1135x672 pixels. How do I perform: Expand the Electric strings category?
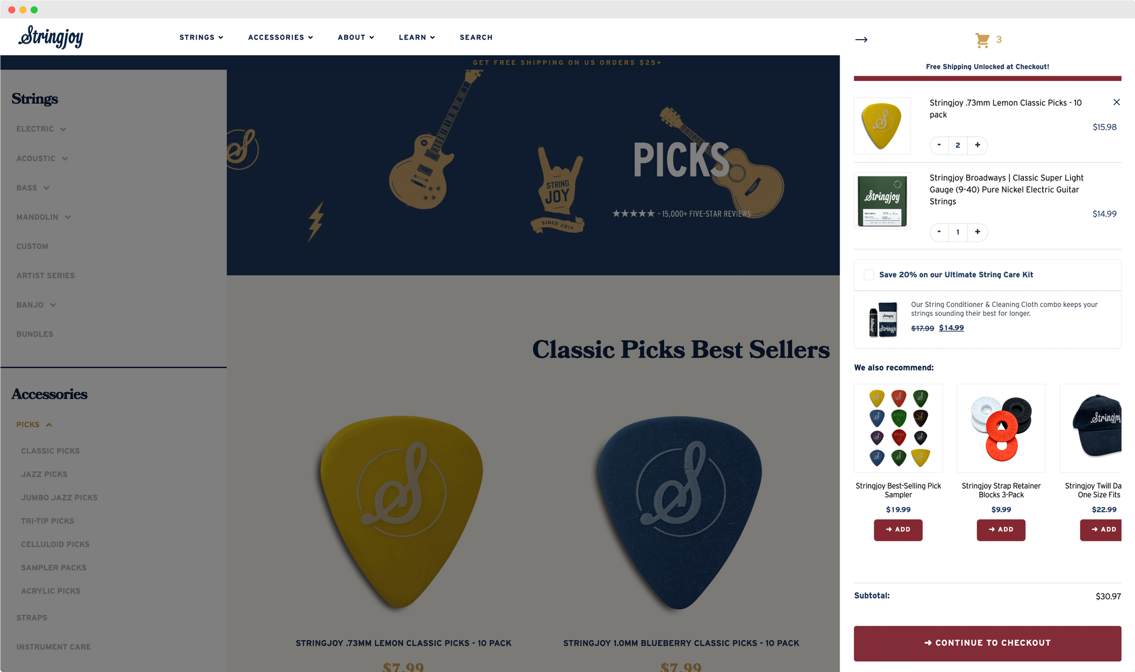click(41, 129)
